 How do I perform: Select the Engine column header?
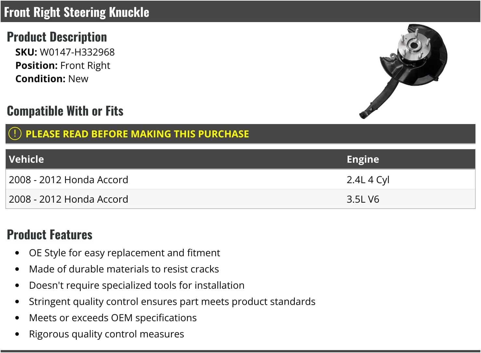(363, 159)
